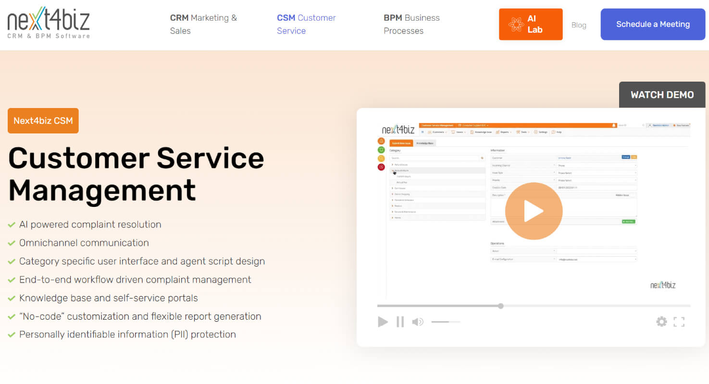Click the video progress bar knob
Image resolution: width=709 pixels, height=384 pixels.
coord(501,306)
